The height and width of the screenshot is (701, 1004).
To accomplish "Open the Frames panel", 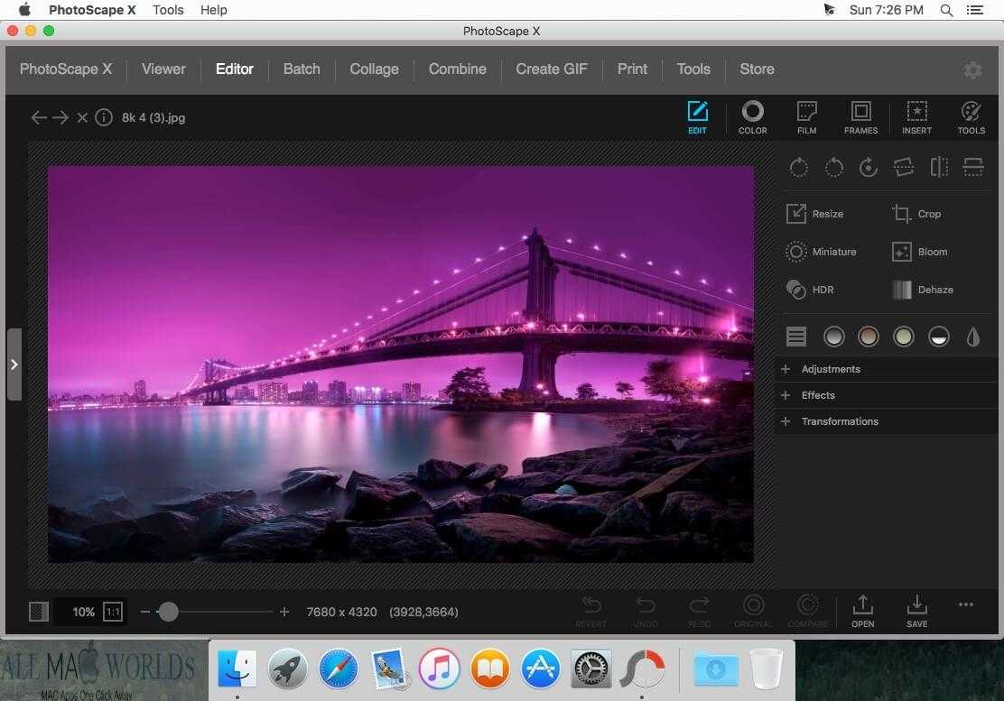I will point(860,117).
